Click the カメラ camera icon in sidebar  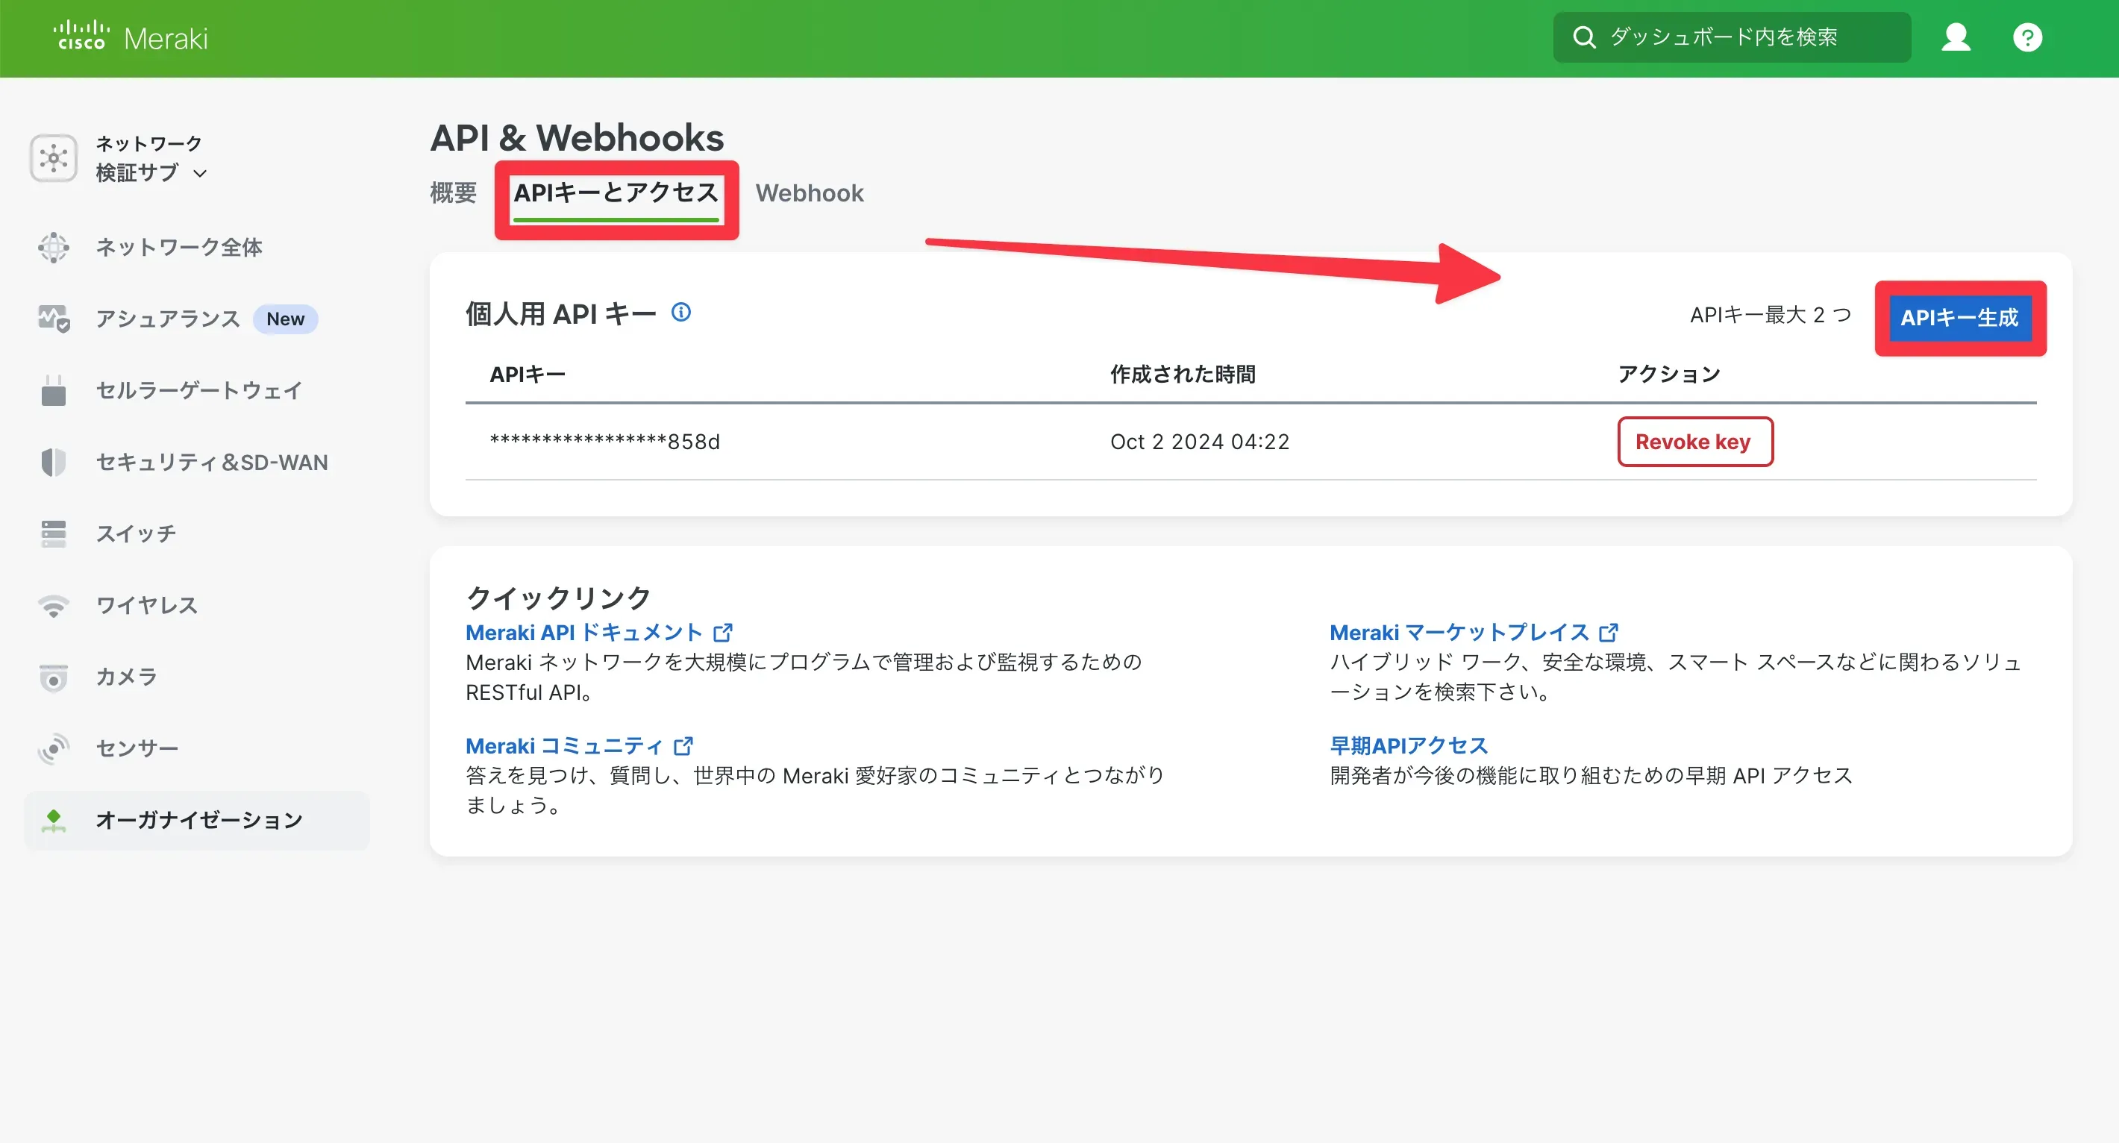(54, 677)
